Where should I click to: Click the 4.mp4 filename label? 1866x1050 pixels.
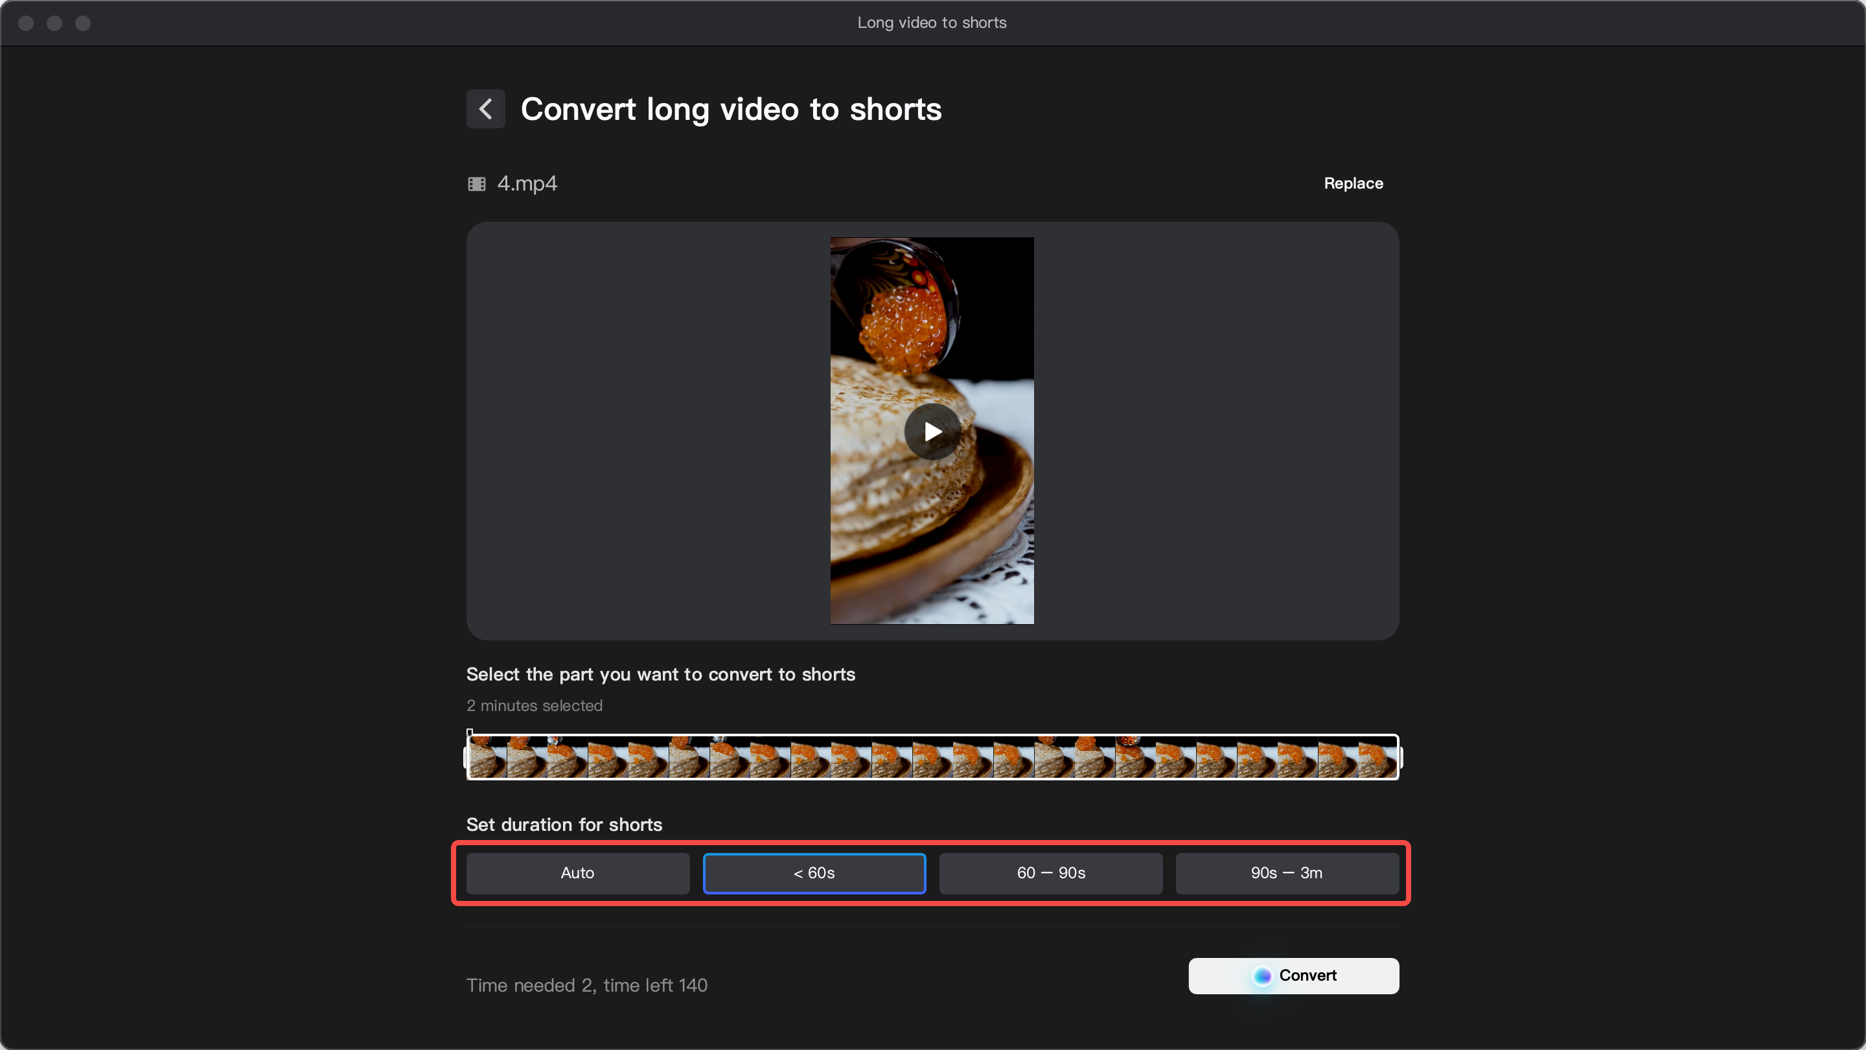click(527, 183)
